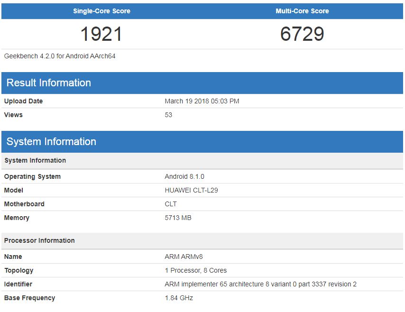This screenshot has width=405, height=312.
Task: Select the single-core score value 1921
Action: pyautogui.click(x=101, y=34)
